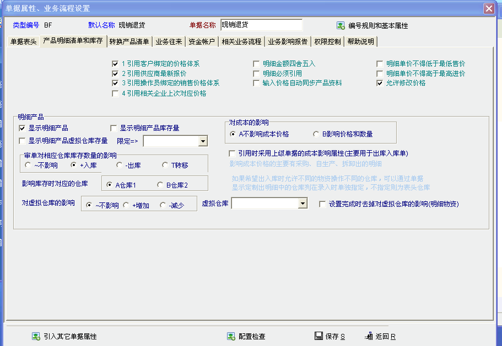Open the 限定 dropdown list
Screen dimensions: 502x346
pos(203,141)
